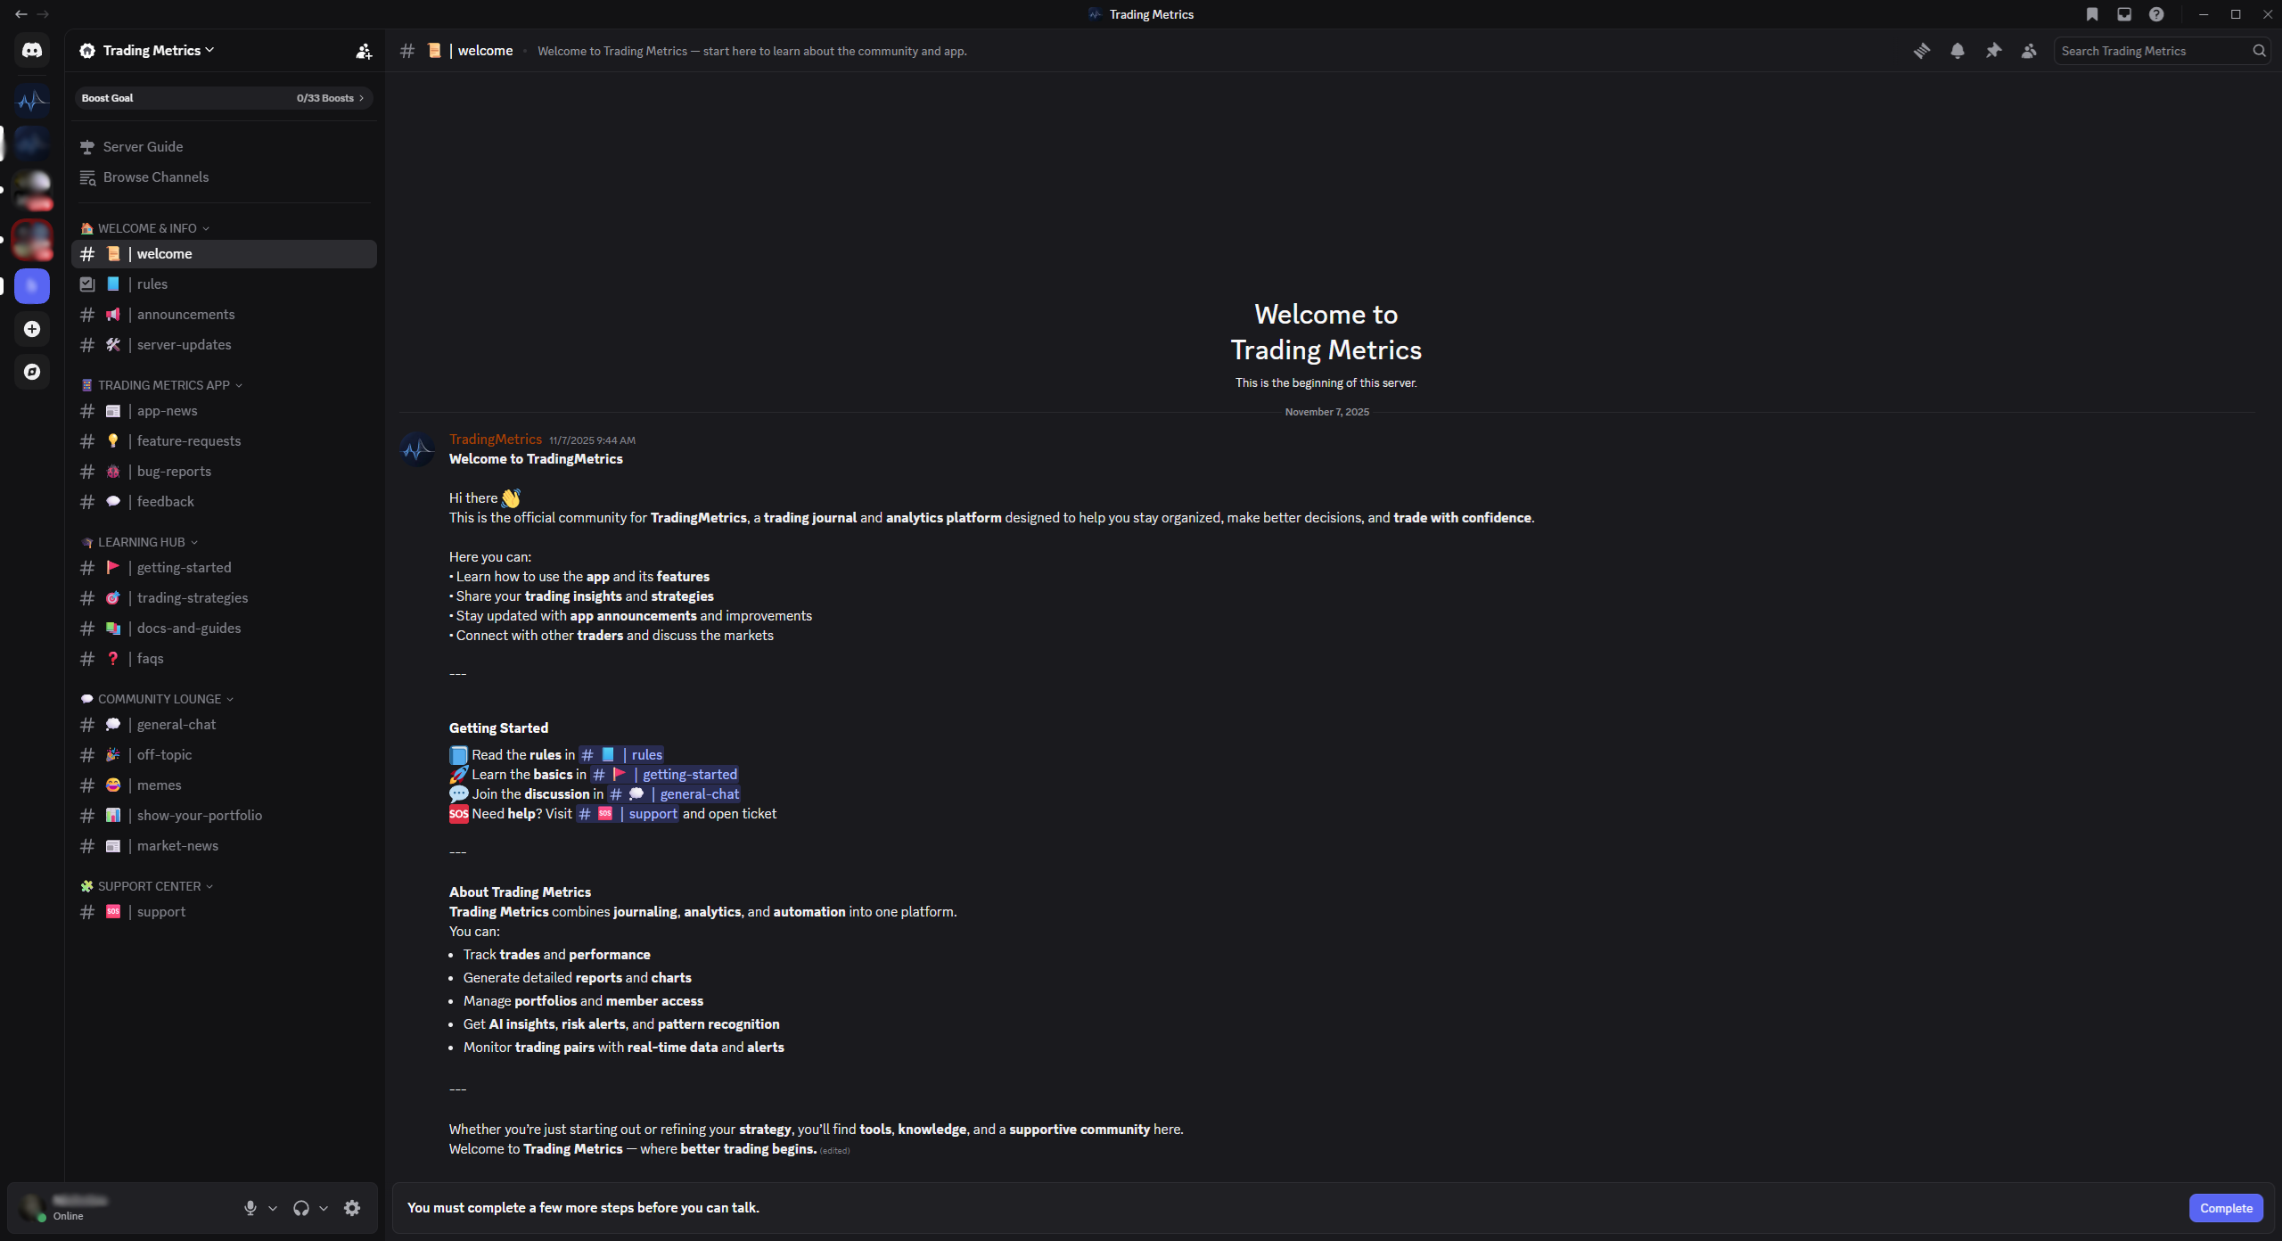Open the general-chat channel in sidebar

coord(224,725)
